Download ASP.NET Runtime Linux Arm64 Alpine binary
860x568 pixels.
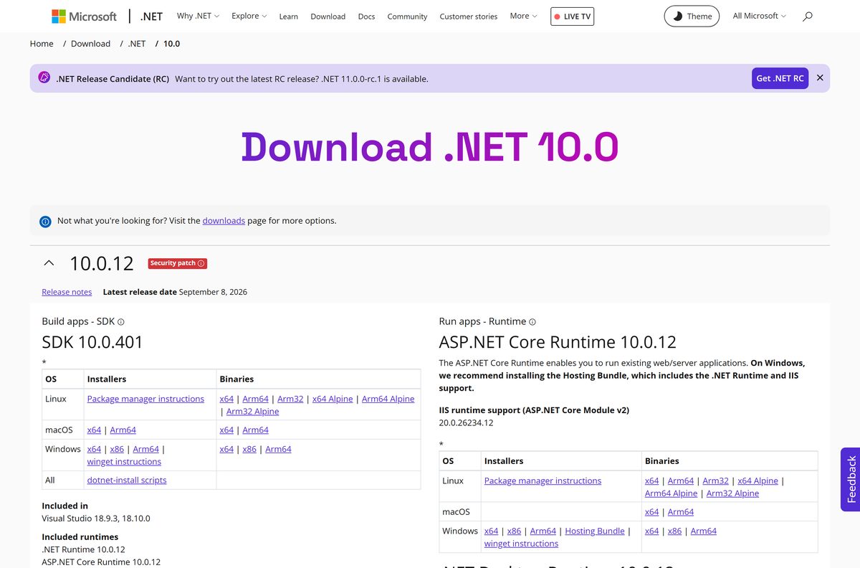click(x=671, y=493)
